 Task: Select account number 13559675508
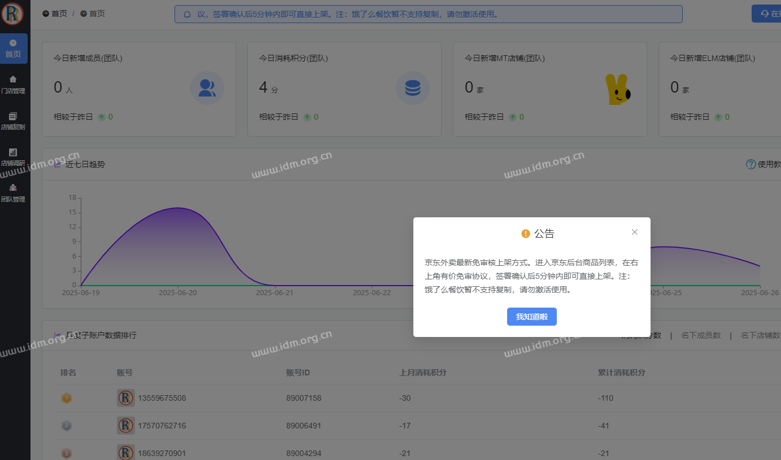(162, 398)
